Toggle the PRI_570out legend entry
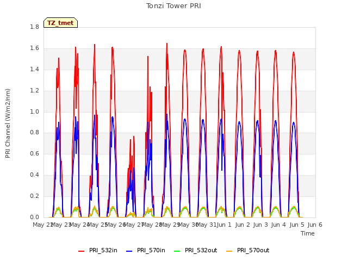 (248, 251)
